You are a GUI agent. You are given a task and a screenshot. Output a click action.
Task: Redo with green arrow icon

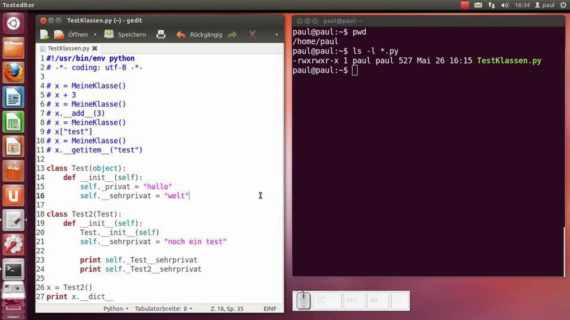(232, 34)
